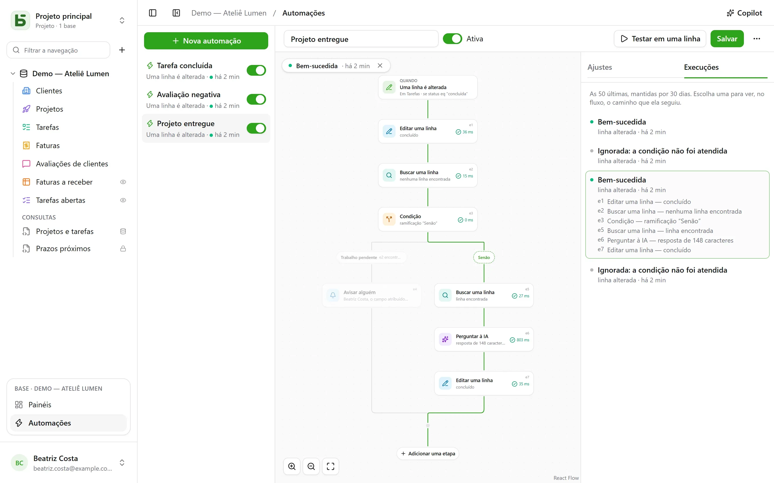Create a new automation with Nova automação

(206, 41)
